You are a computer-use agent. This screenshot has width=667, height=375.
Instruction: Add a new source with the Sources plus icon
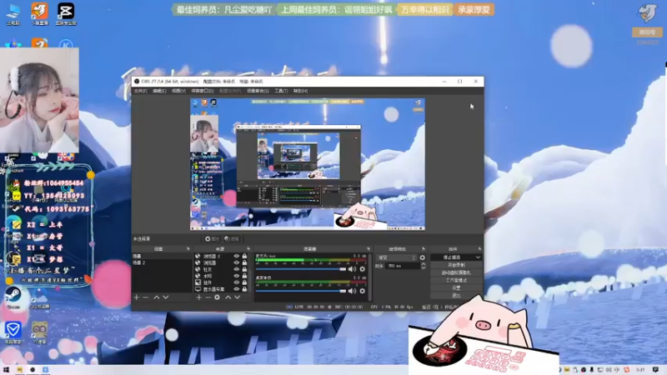(x=198, y=297)
